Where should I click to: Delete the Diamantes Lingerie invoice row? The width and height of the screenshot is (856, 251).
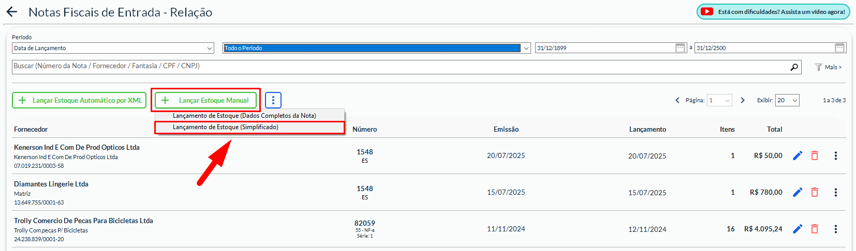pyautogui.click(x=815, y=192)
